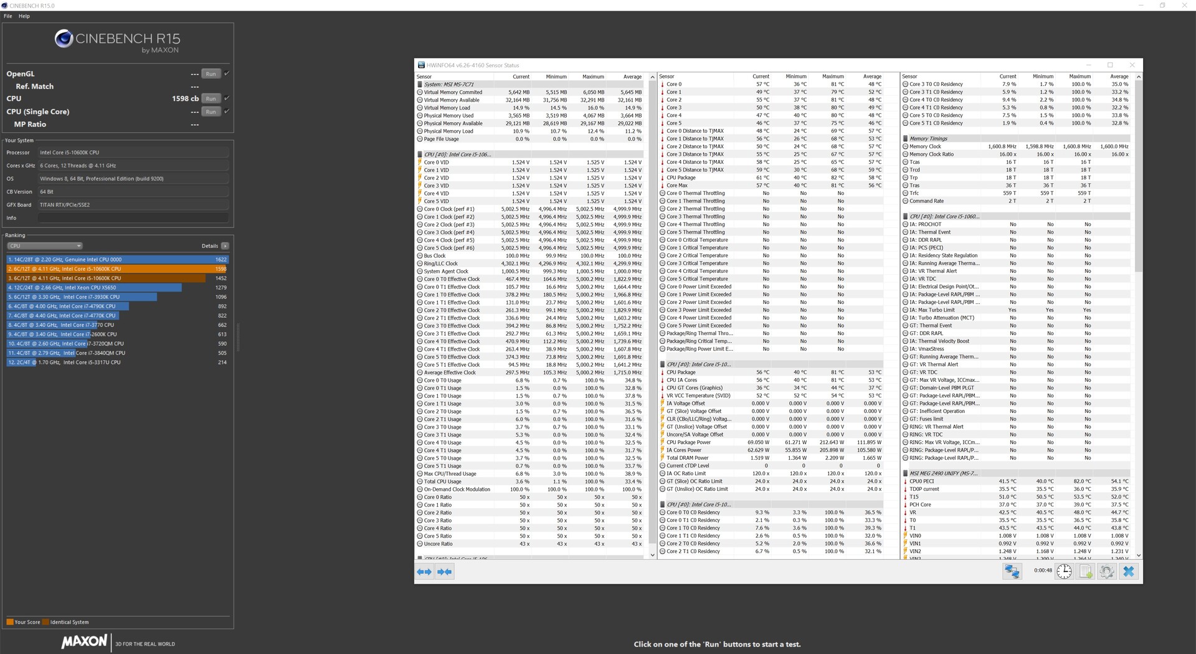Image resolution: width=1196 pixels, height=654 pixels.
Task: Open HWiNFO sensor settings gear icon
Action: click(x=1107, y=571)
